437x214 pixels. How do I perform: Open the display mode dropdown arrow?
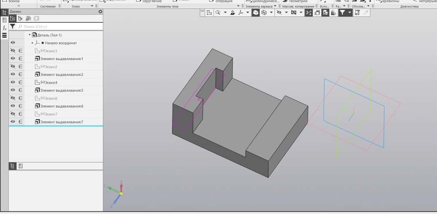[271, 13]
